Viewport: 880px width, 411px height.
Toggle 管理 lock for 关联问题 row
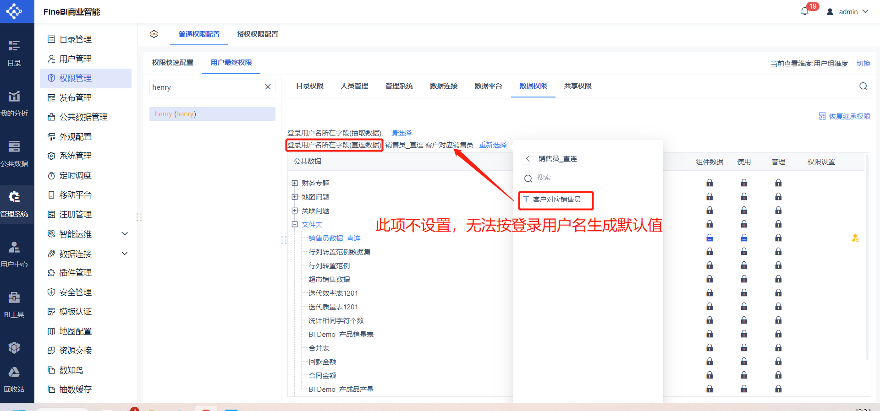coord(778,211)
